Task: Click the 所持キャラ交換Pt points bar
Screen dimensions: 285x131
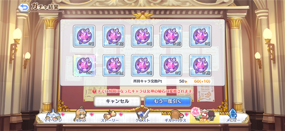Action: (171, 81)
